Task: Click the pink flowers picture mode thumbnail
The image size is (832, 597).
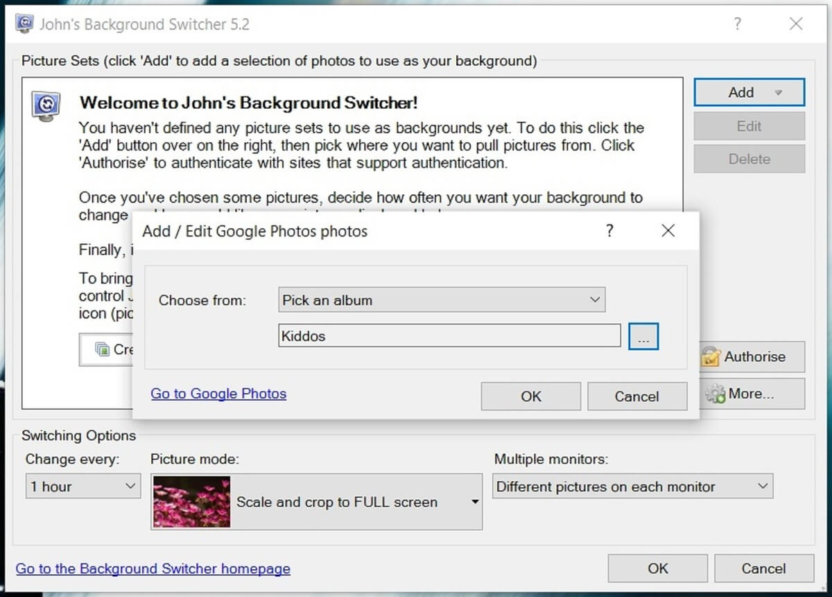Action: pyautogui.click(x=191, y=502)
